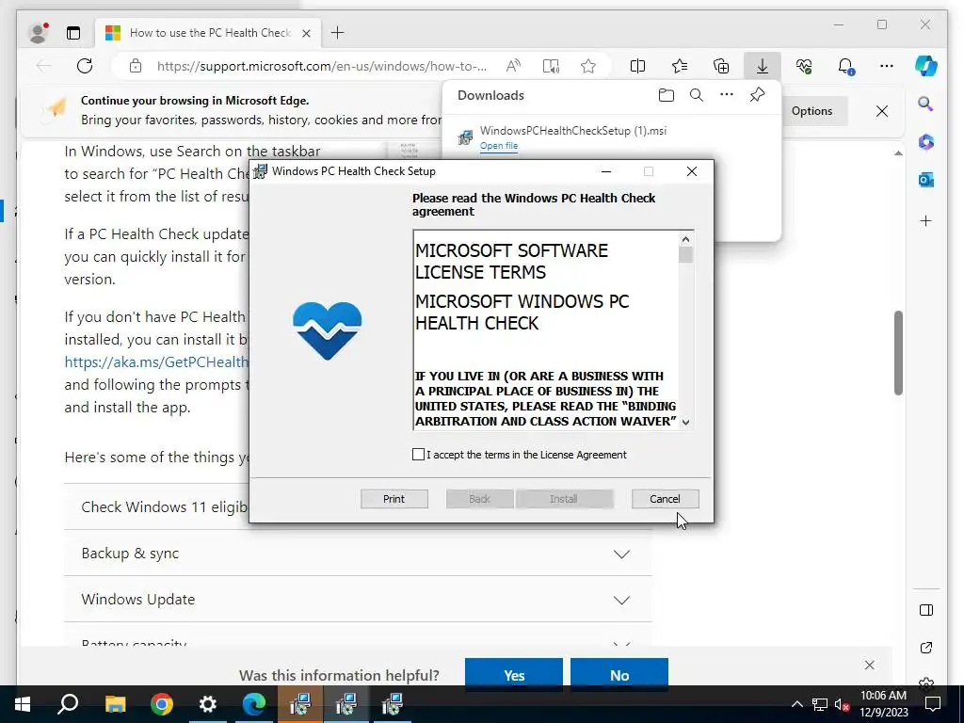Click Options on the Edge banner

[x=811, y=111]
